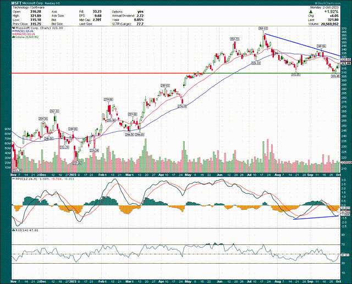Viewport: 352px width, 284px height.
Task: Click the Bid Size label
Action: pyautogui.click(x=57, y=24)
